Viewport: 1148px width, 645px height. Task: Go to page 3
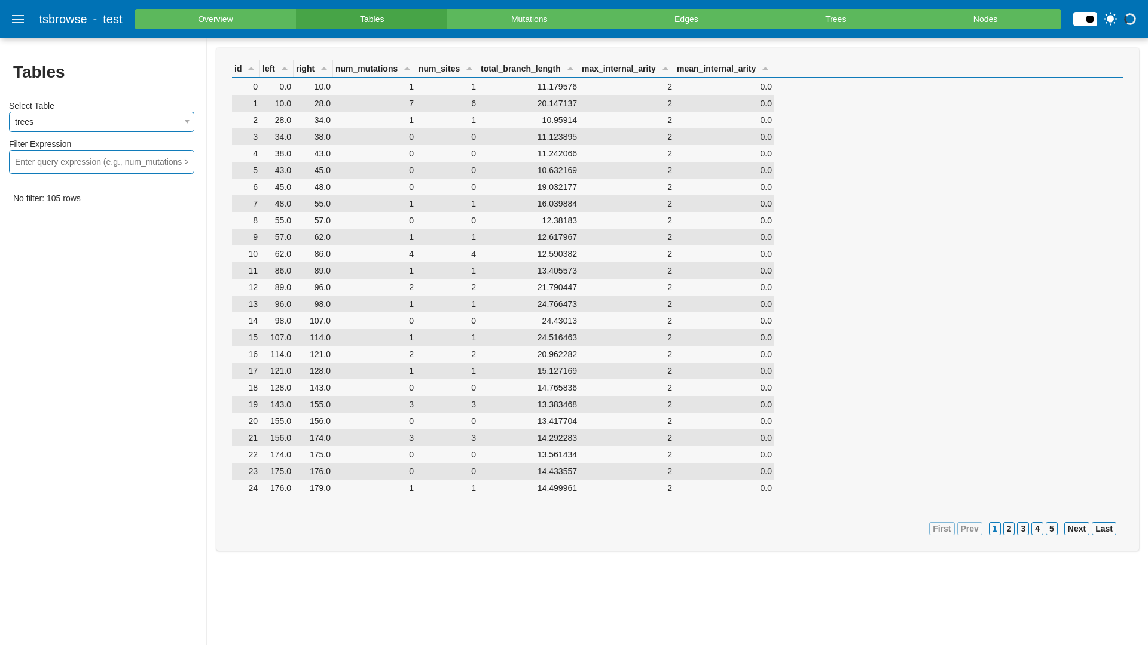1023,529
